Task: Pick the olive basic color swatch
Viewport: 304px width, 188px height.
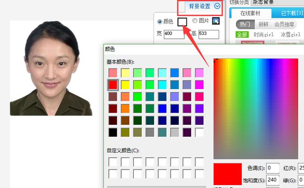Action: coord(125,133)
